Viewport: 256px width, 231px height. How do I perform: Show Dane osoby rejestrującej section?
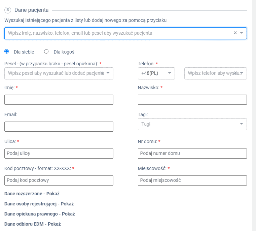[x=39, y=204]
